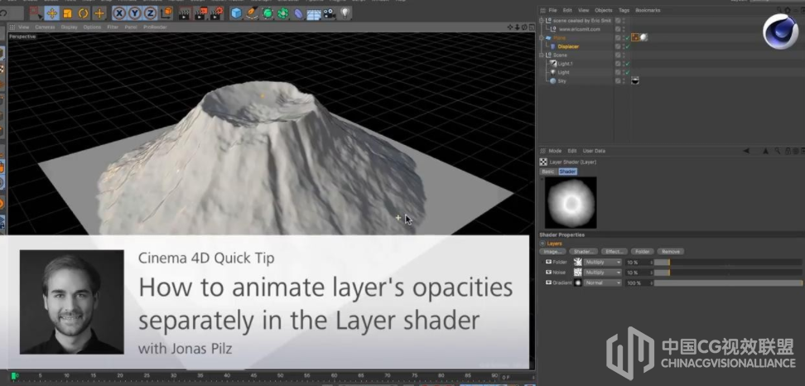Toggle Y axis lock
Viewport: 805px width, 386px height.
(x=135, y=13)
